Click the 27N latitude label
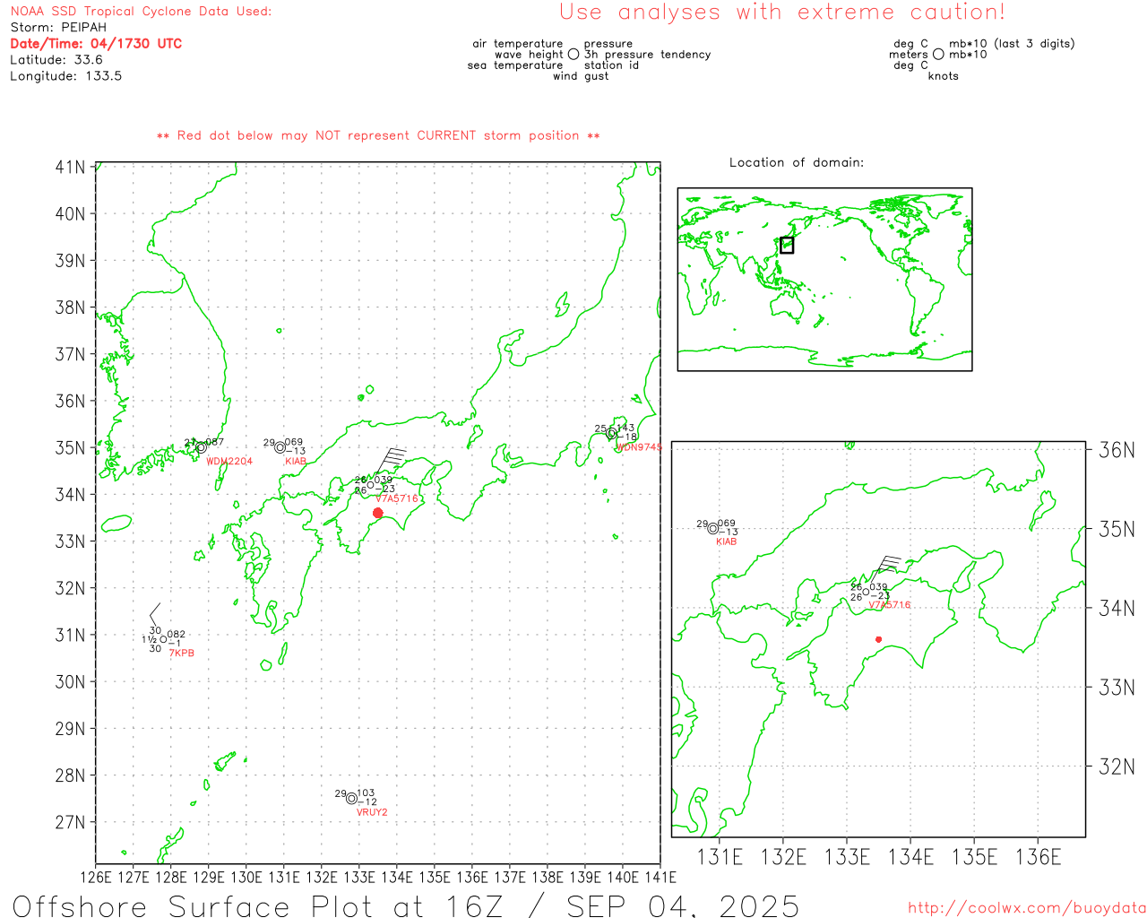 (70, 823)
